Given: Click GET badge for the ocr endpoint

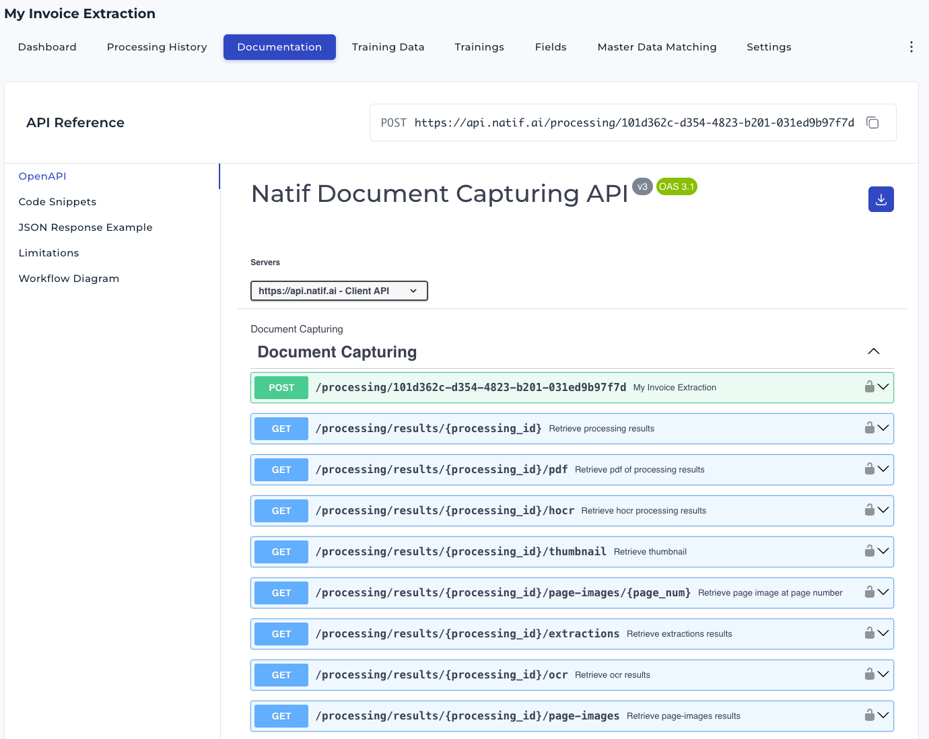Looking at the screenshot, I should (281, 675).
